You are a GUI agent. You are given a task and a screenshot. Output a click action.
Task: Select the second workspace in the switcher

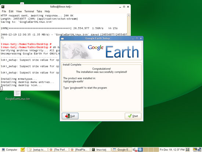click(145, 149)
